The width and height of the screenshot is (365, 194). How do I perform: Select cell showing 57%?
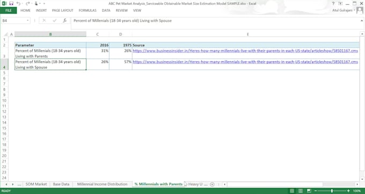tap(121, 64)
